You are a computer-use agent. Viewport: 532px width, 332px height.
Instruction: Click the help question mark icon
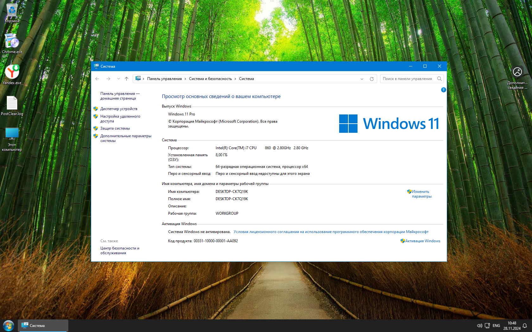[443, 90]
